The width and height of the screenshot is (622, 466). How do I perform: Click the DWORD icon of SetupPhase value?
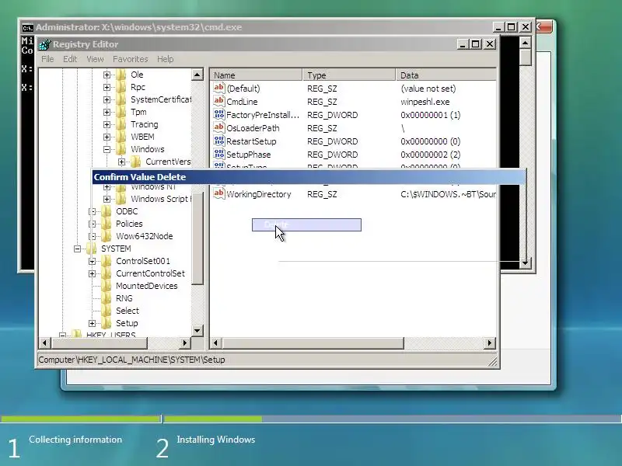pyautogui.click(x=219, y=154)
